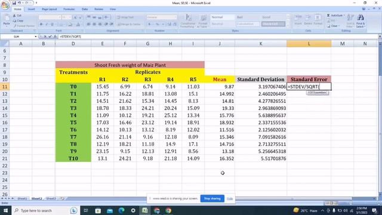The height and width of the screenshot is (215, 382).
Task: Select standard deviation 3.197067406 cell
Action: coord(261,87)
